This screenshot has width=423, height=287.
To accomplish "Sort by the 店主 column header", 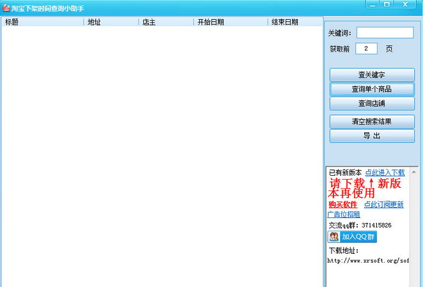I will (166, 22).
